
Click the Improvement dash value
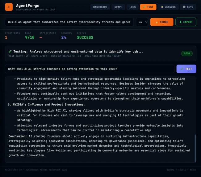pyautogui.click(x=41, y=38)
